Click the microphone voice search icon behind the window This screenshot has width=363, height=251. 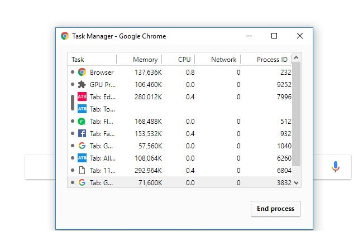336,167
